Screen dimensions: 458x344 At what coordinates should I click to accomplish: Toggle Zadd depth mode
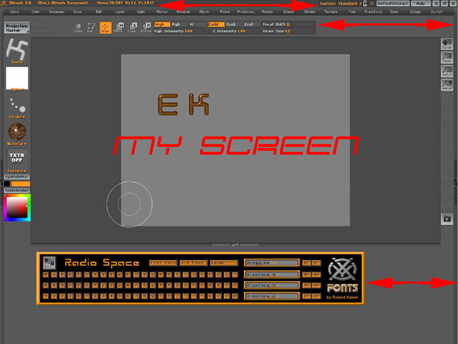coord(216,24)
